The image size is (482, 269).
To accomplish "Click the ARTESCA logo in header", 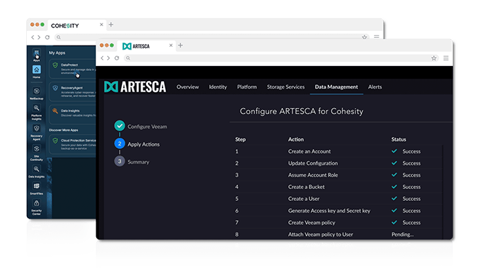I will pyautogui.click(x=135, y=87).
